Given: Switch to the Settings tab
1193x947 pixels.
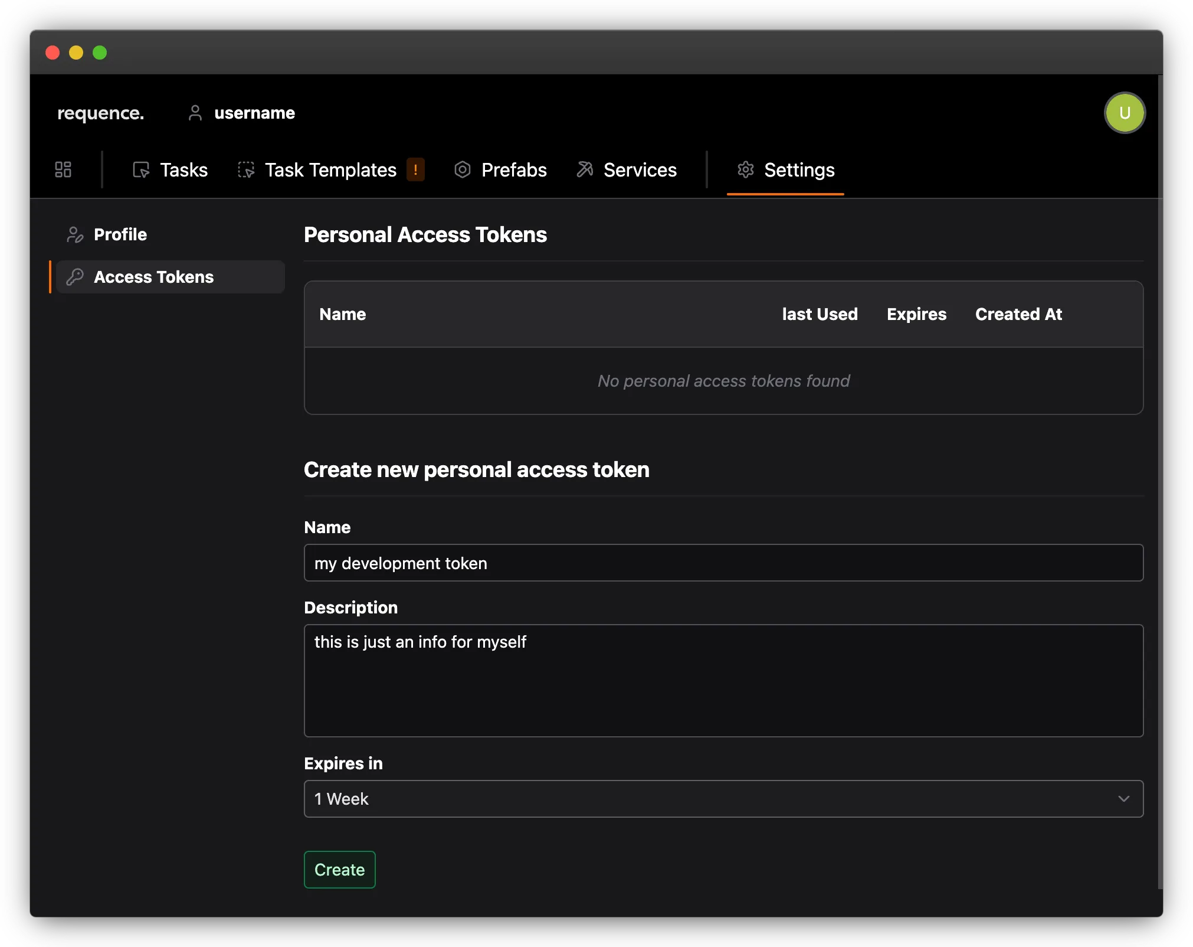Looking at the screenshot, I should [799, 169].
